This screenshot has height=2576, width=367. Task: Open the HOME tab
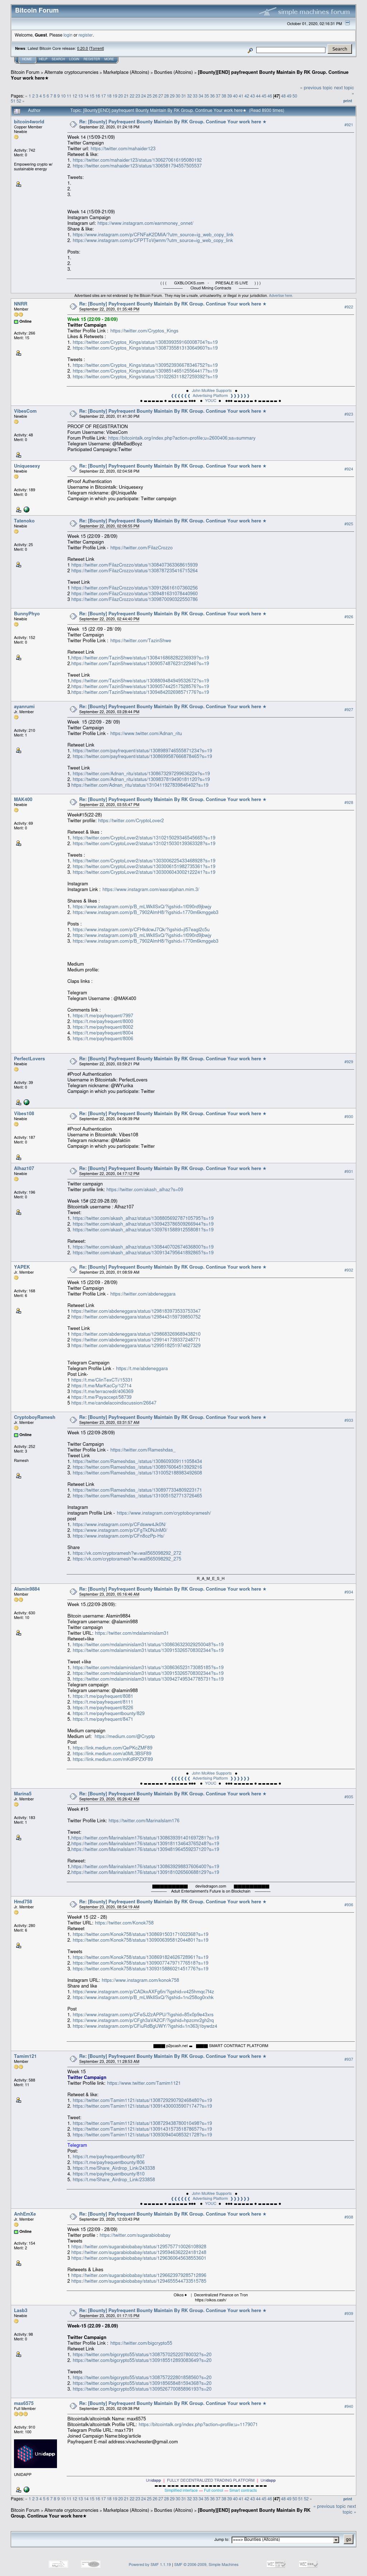[x=27, y=59]
